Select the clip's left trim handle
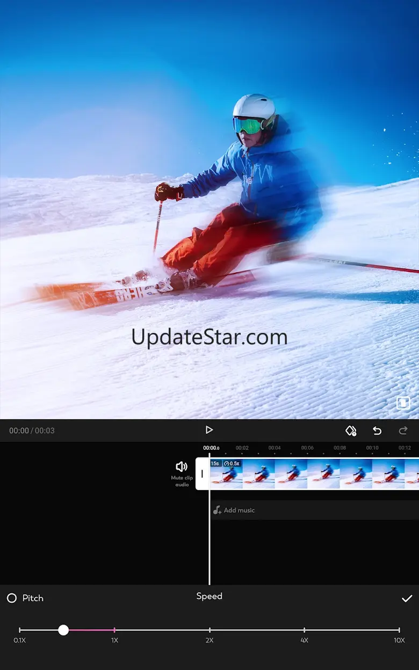Screen dimensions: 419x670 [203, 474]
